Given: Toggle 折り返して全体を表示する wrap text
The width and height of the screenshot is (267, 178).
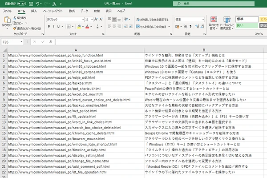Looking at the screenshot, I should click(152, 20).
